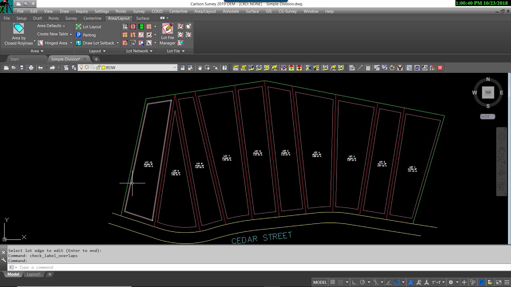
Task: Click the TOP face of view cube
Action: (488, 92)
